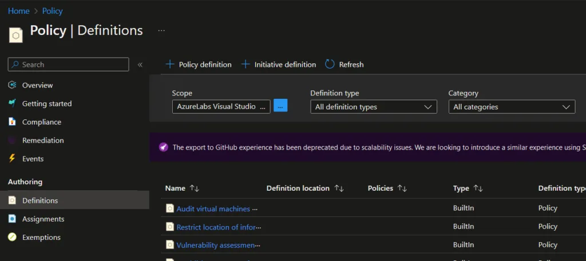
Task: Click the Policy page icon beside title
Action: (15, 35)
